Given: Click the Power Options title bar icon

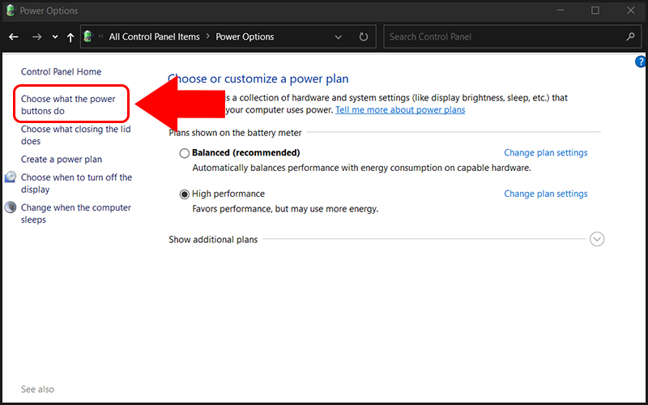Looking at the screenshot, I should (x=11, y=11).
